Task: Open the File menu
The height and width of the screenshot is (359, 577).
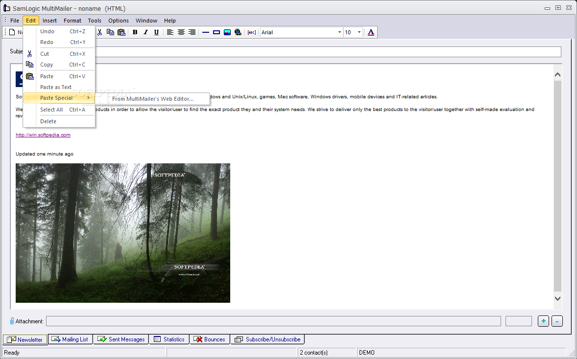Action: point(15,21)
